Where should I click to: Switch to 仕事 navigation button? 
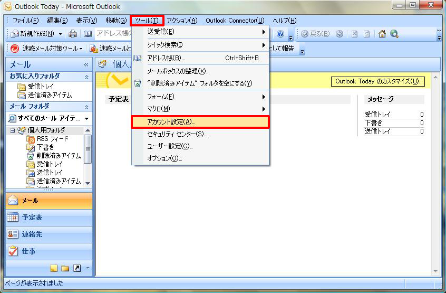click(49, 251)
